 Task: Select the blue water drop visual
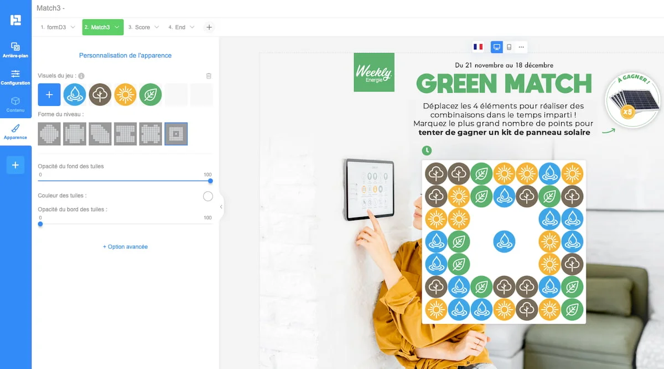pyautogui.click(x=75, y=95)
